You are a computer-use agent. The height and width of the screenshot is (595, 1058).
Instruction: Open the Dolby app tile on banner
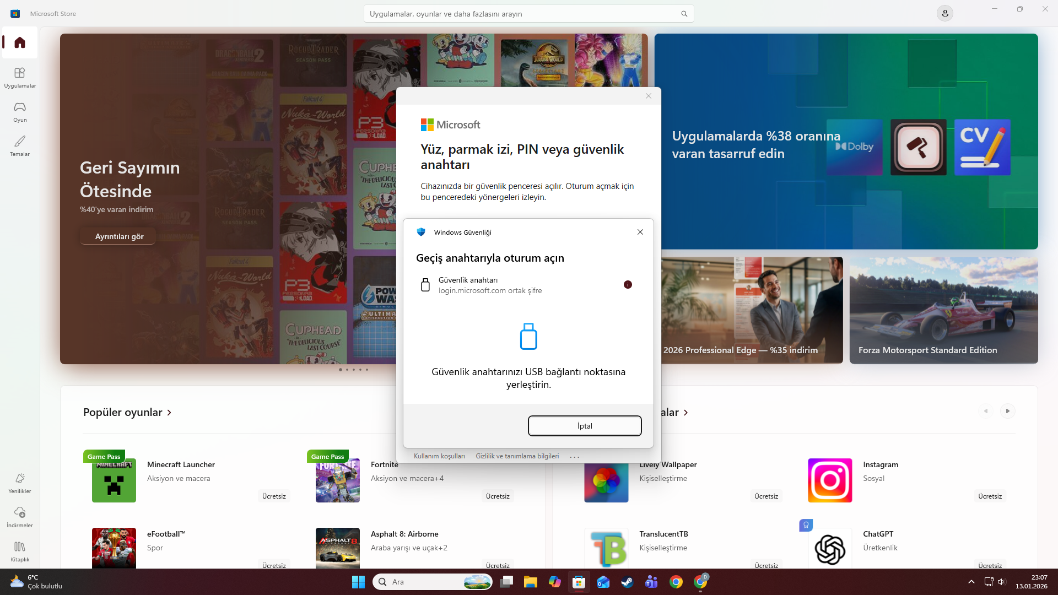[855, 147]
